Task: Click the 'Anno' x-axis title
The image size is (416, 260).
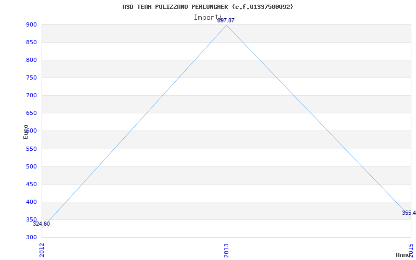Action: pos(403,255)
